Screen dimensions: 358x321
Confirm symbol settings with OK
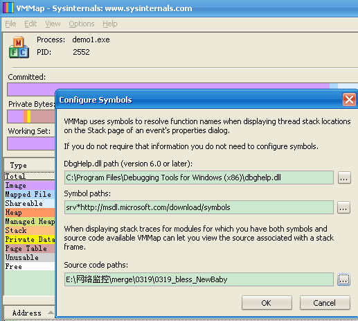coord(267,303)
